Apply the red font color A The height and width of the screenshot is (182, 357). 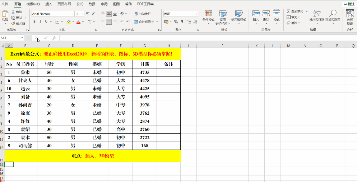pos(79,21)
